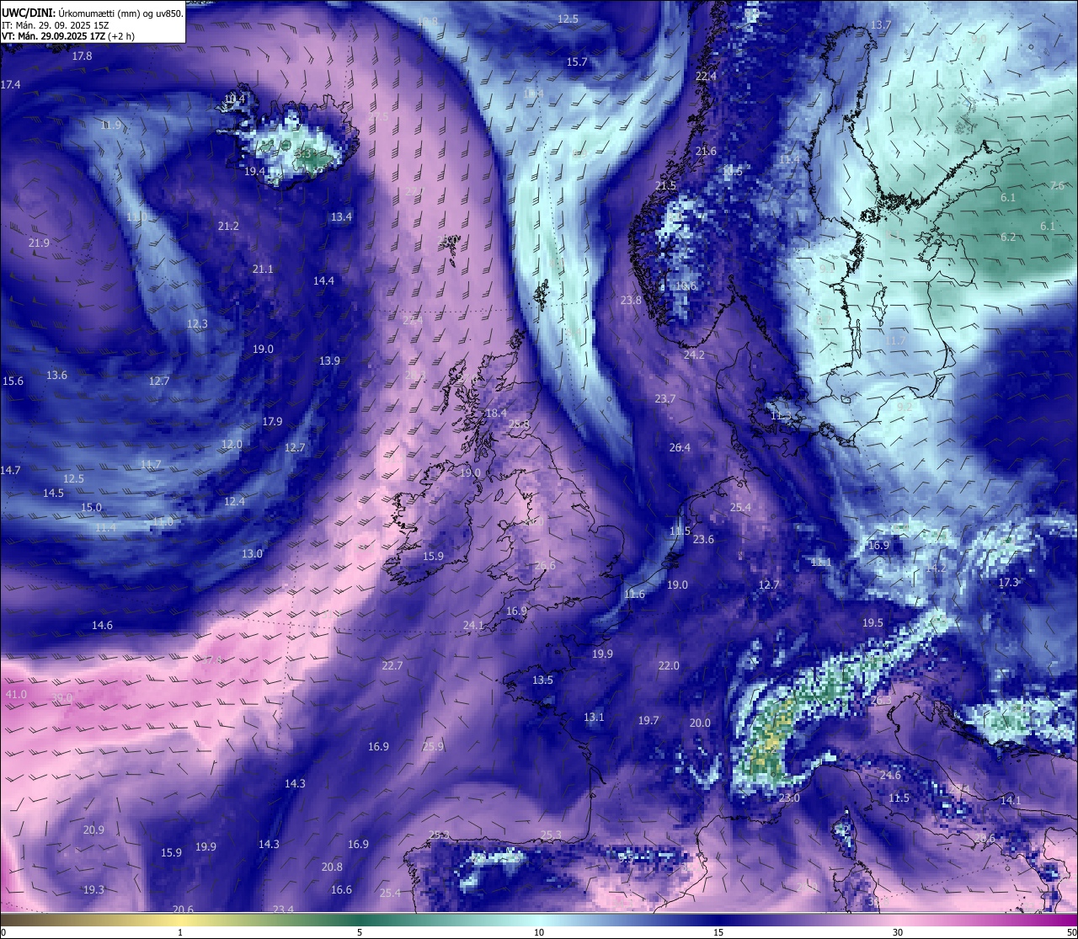Click the legend tick label 5
This screenshot has height=939, width=1078.
coord(360,932)
